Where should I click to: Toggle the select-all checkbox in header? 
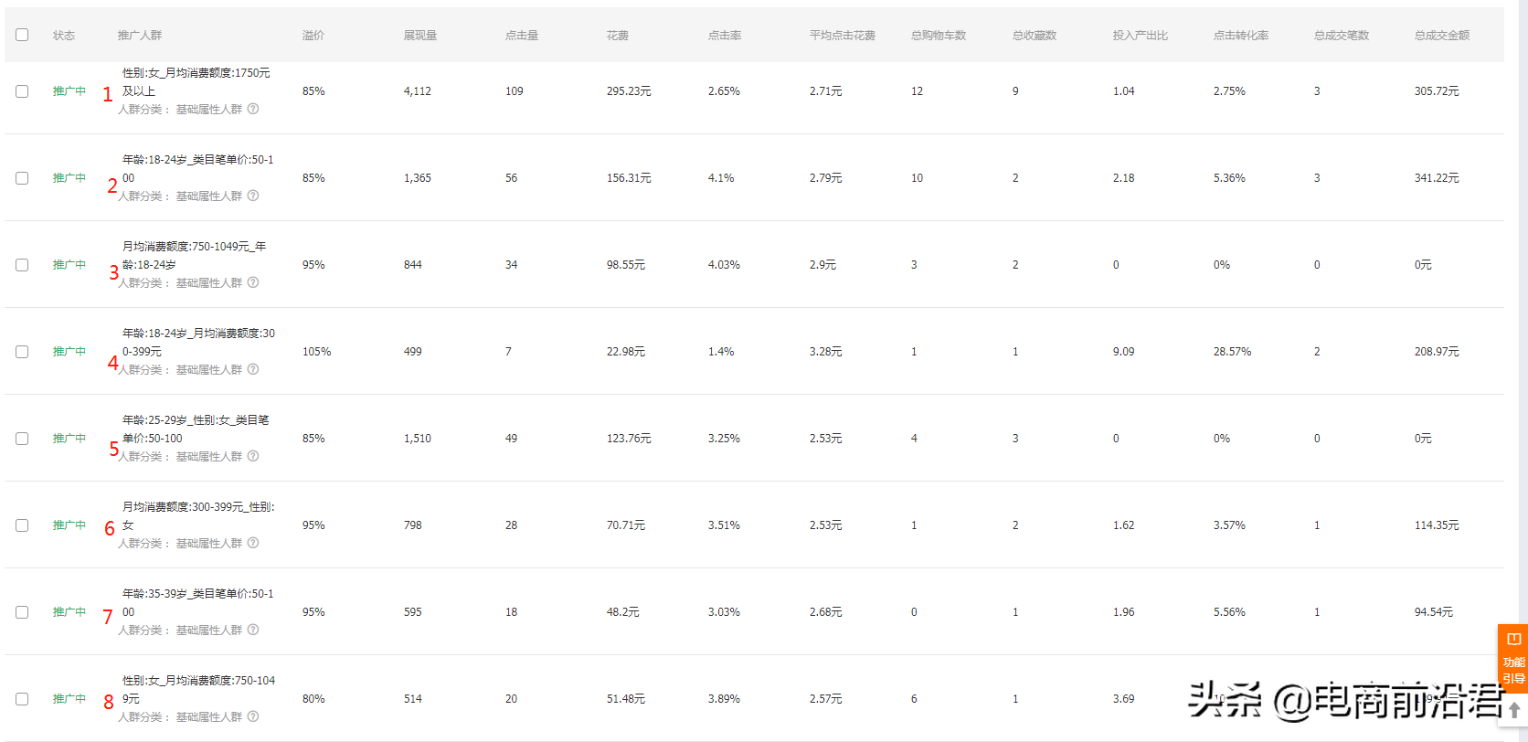(22, 35)
